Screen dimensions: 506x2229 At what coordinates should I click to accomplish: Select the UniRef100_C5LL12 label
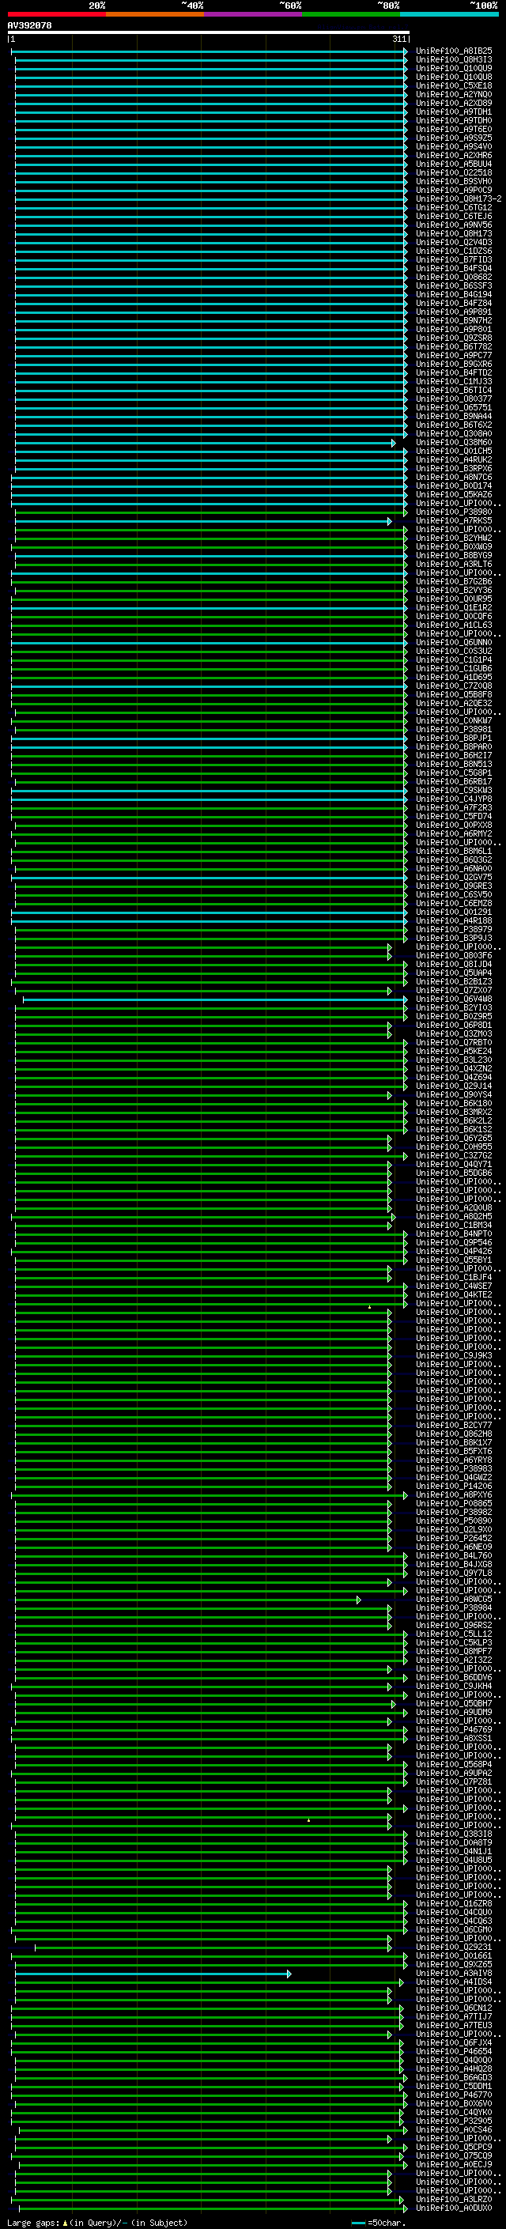point(454,1634)
